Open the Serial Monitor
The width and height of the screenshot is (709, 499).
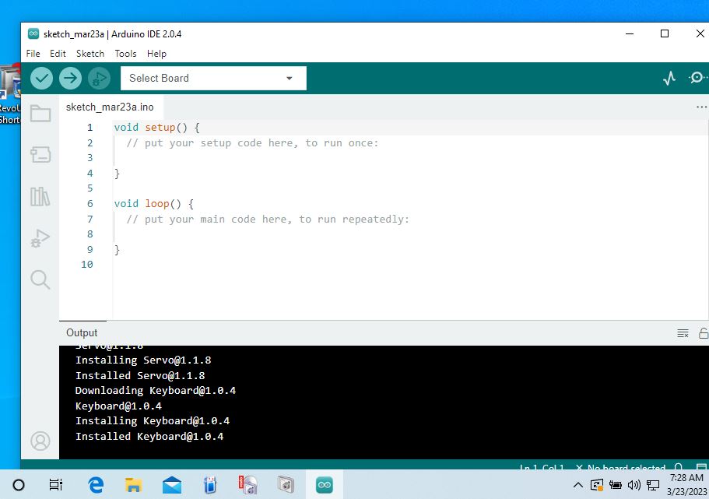tap(697, 78)
